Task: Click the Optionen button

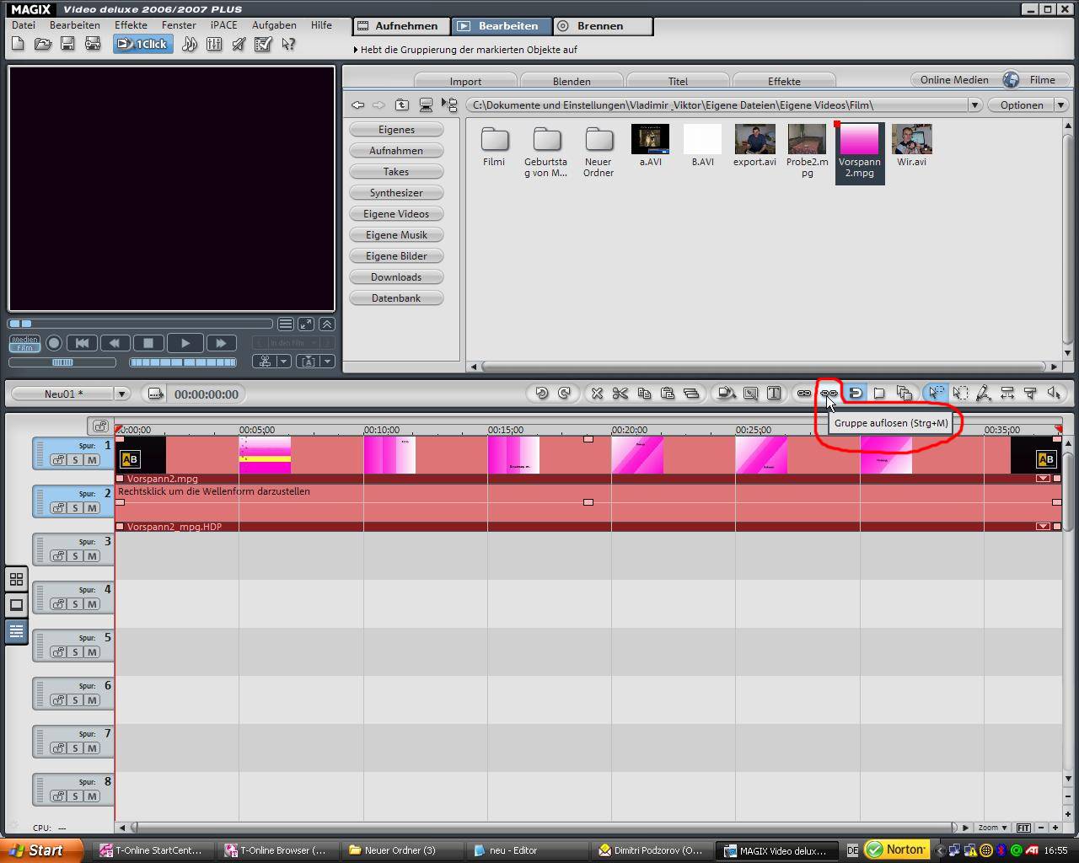Action: 1022,105
